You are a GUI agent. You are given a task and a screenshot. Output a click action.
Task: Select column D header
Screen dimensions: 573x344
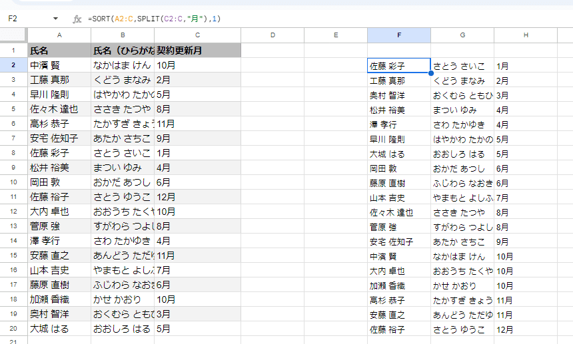point(273,35)
